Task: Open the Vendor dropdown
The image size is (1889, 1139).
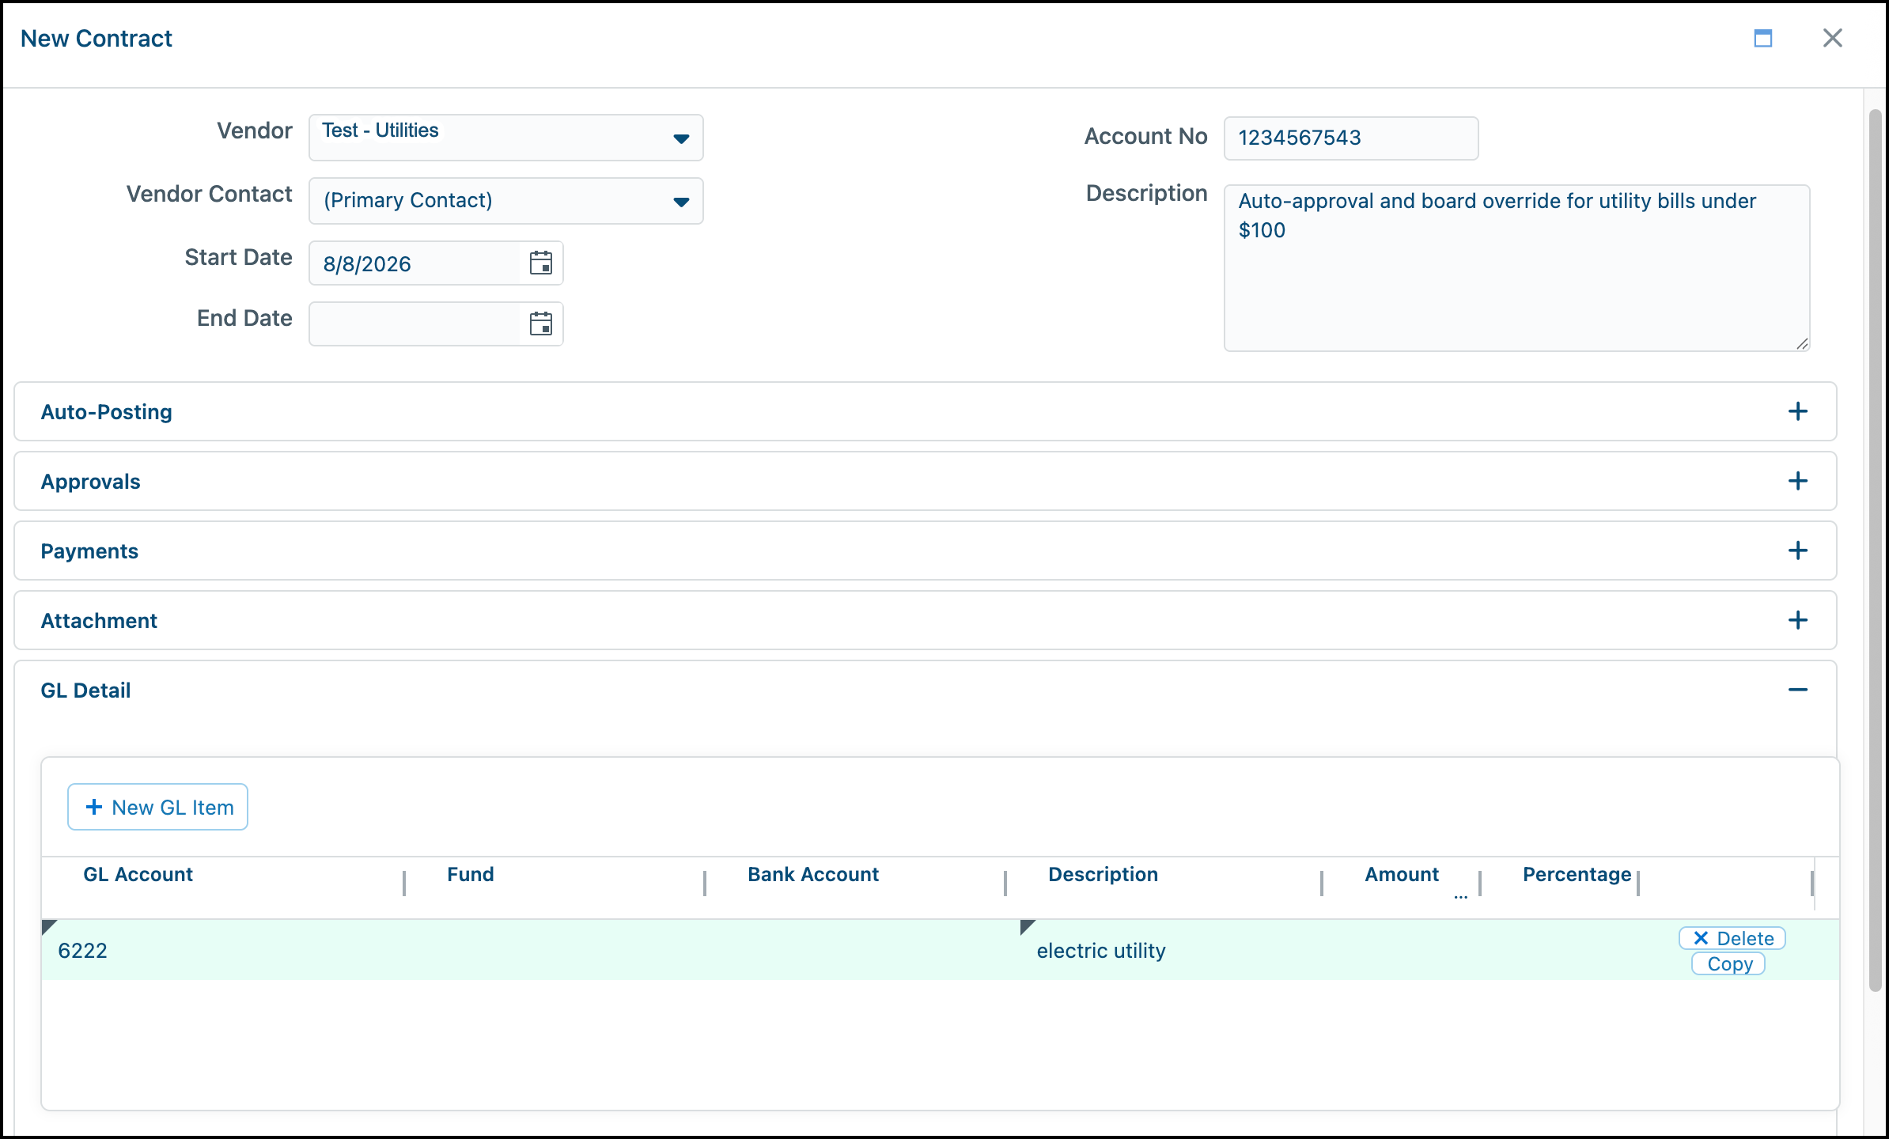Action: click(x=506, y=138)
